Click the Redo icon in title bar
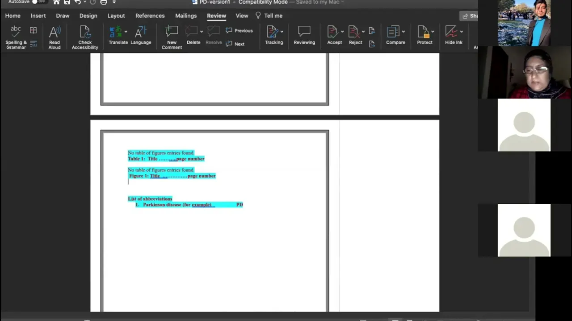The height and width of the screenshot is (321, 572). coord(93,2)
